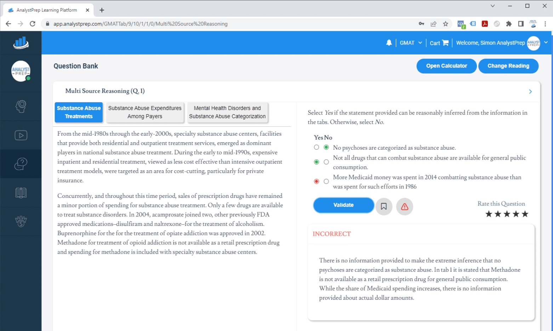Open the video lessons sidebar icon
Image resolution: width=553 pixels, height=331 pixels.
tap(21, 135)
